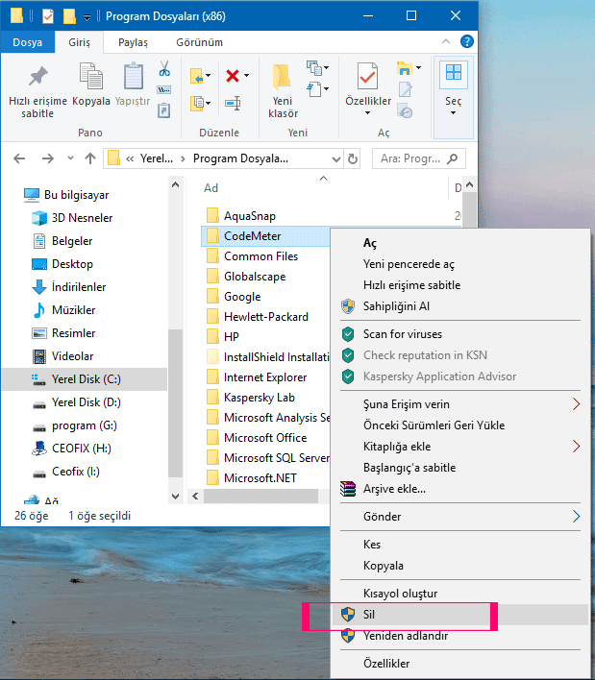Image resolution: width=595 pixels, height=680 pixels.
Task: Select Bu bilgisayar in navigation pane
Action: (76, 195)
